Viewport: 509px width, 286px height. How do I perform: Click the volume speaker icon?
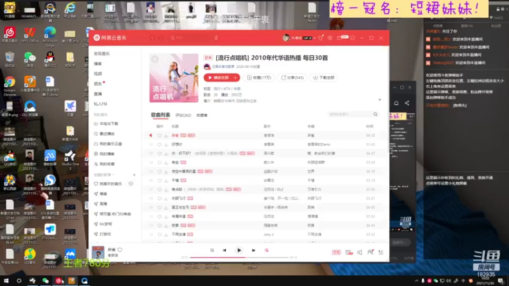pos(359,252)
